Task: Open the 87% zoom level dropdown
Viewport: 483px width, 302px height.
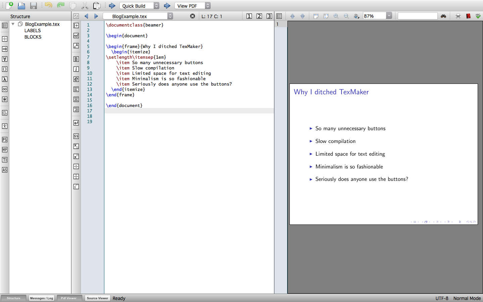Action: (x=377, y=16)
